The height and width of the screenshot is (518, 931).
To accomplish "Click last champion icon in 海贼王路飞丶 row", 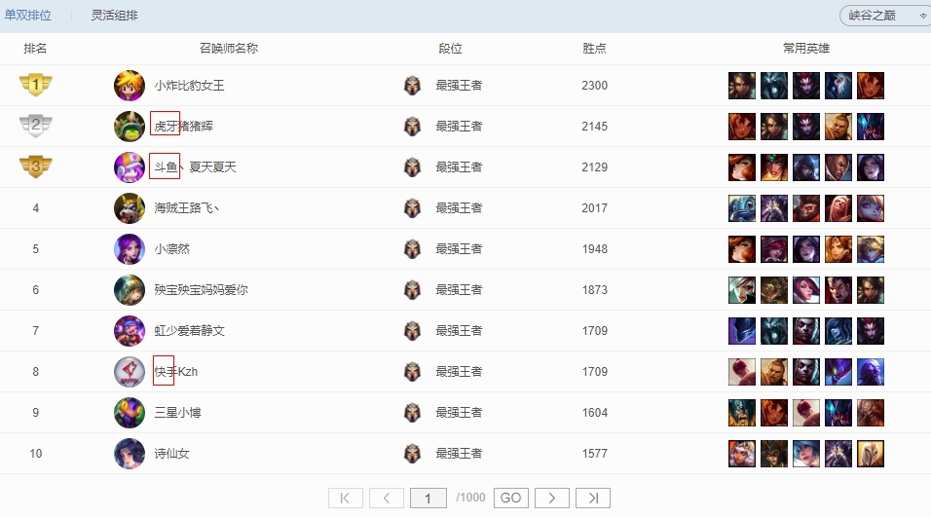I will (x=871, y=208).
